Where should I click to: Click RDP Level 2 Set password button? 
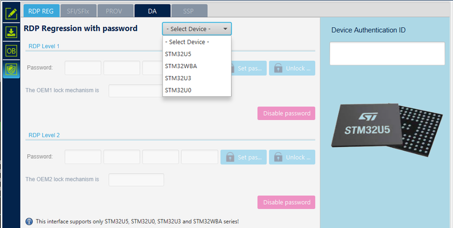(243, 157)
